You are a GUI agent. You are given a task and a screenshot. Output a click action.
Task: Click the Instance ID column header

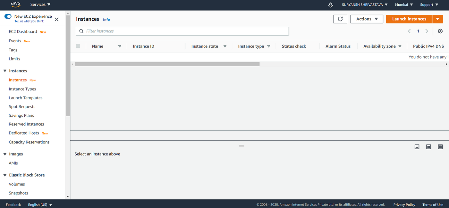(143, 46)
